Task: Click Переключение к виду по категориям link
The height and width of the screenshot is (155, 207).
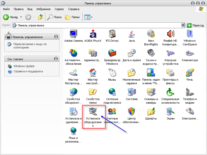Action: point(30,46)
